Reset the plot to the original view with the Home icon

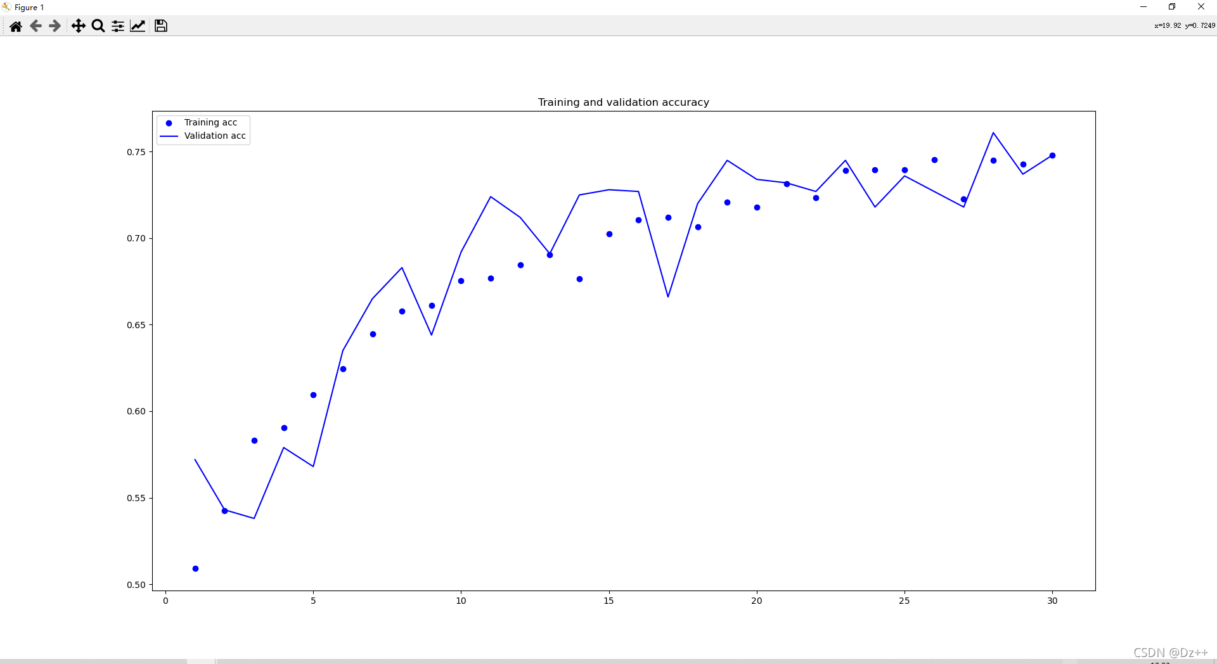[x=16, y=26]
